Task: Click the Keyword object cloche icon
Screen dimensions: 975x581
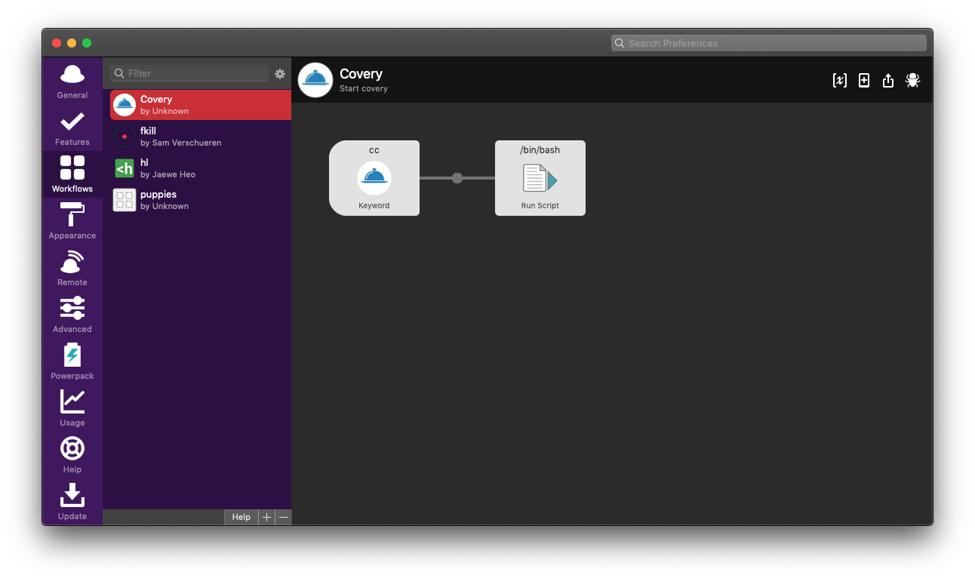Action: click(374, 178)
